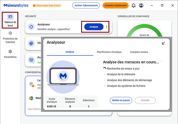Click the Durée d'analyse value 0:00:15
Viewport: 178px width, 124px height.
(52, 106)
